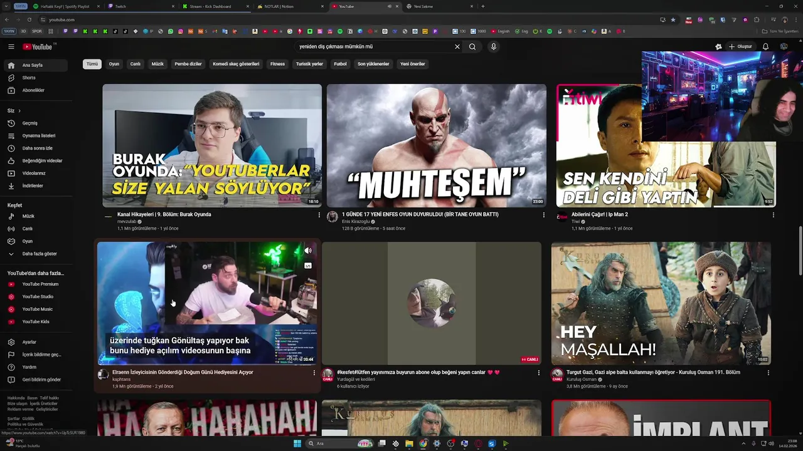This screenshot has width=803, height=451.
Task: Open Yardım help
Action: (36, 367)
